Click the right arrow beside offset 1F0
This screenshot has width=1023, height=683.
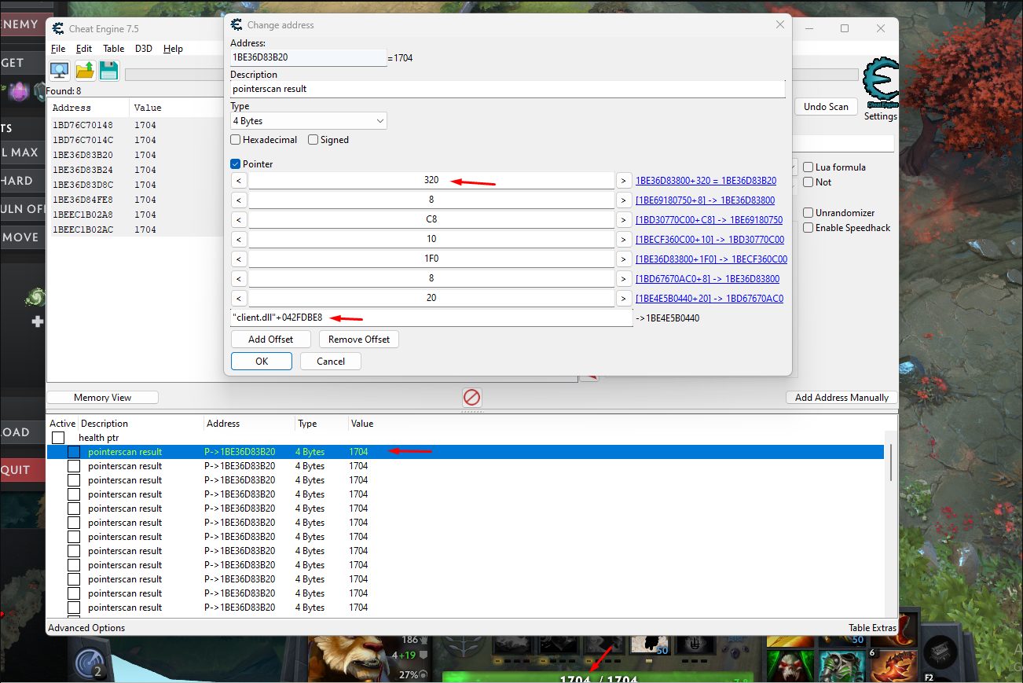623,259
